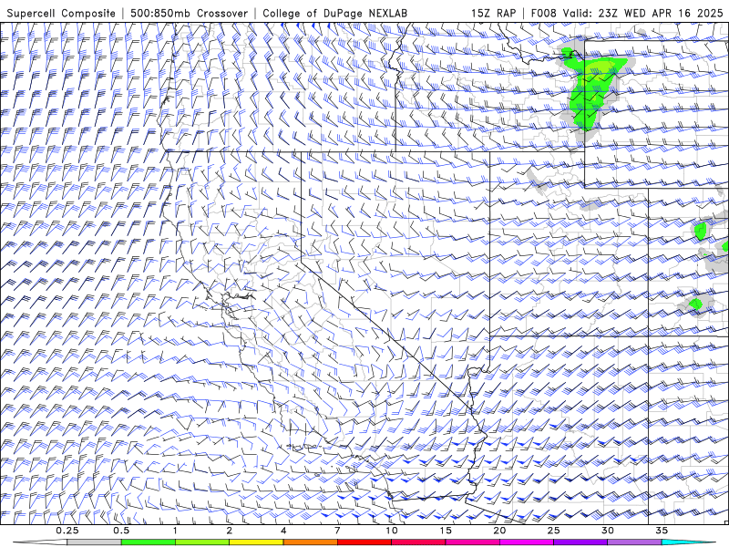Click the bright green color bar segment between 0.5 and 1

[148, 542]
